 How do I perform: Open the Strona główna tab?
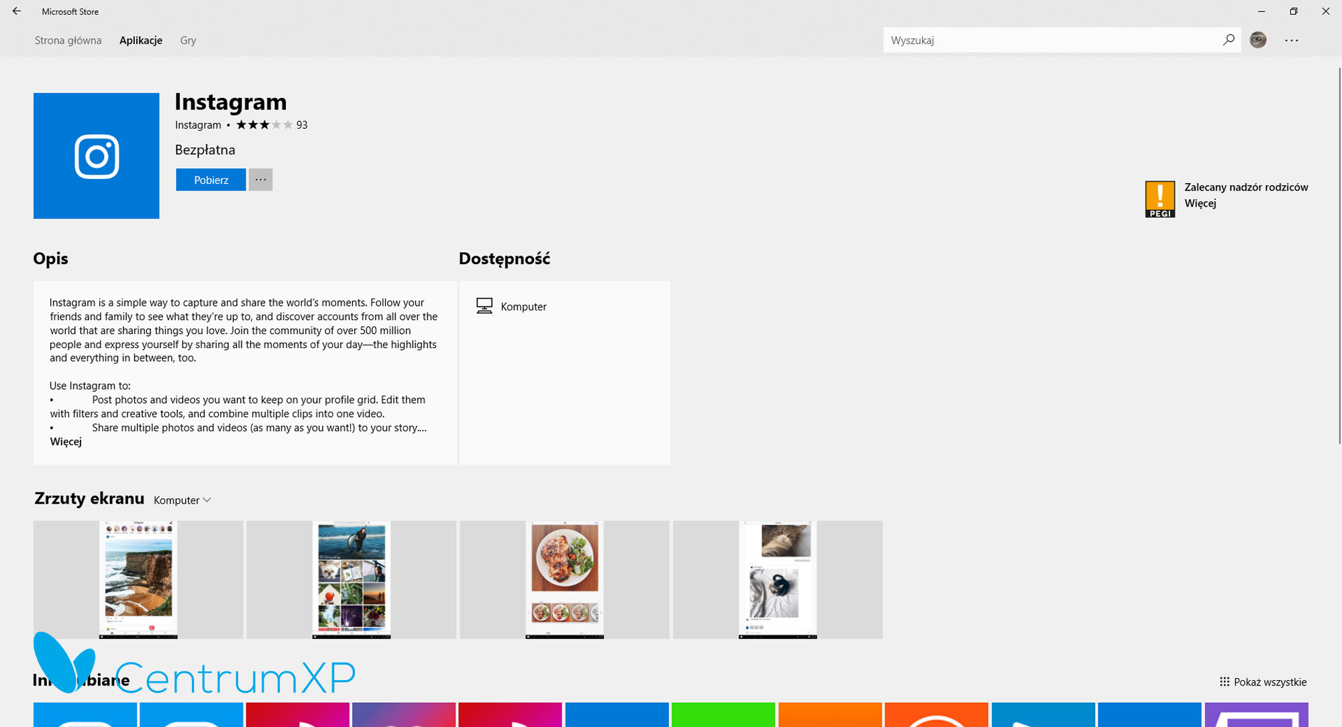coord(68,40)
